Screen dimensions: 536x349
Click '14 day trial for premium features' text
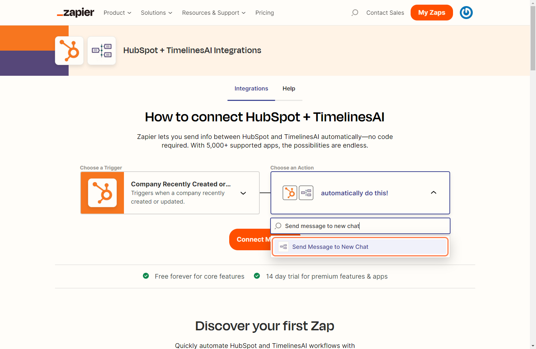[327, 276]
